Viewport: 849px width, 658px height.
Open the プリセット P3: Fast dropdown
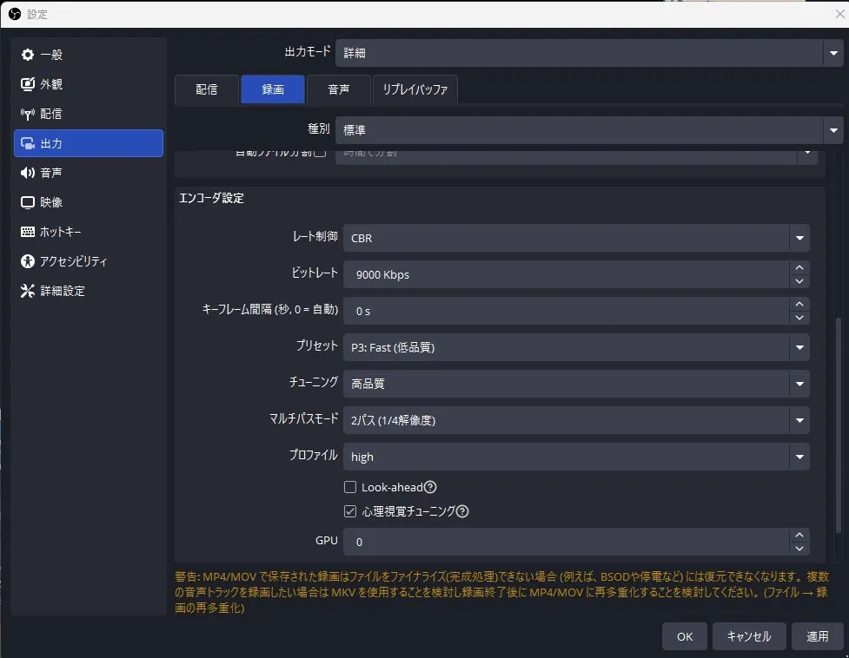tap(576, 347)
